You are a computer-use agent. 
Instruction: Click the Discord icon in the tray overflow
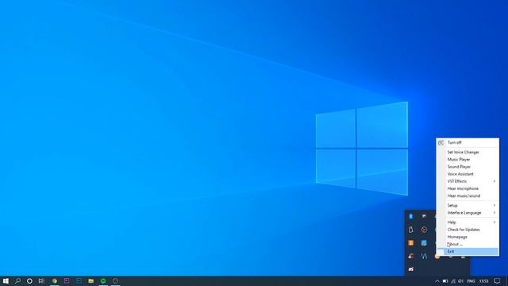tap(411, 269)
